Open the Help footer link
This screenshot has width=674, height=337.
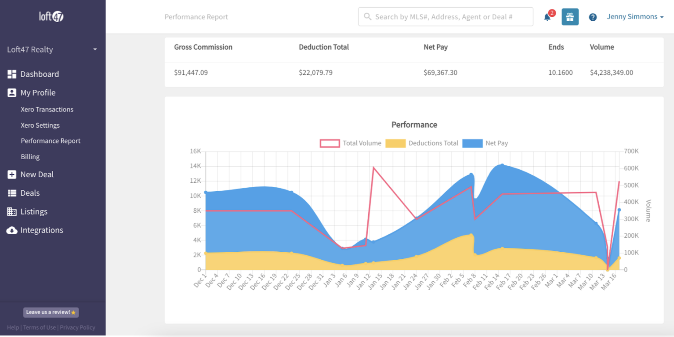coord(13,327)
